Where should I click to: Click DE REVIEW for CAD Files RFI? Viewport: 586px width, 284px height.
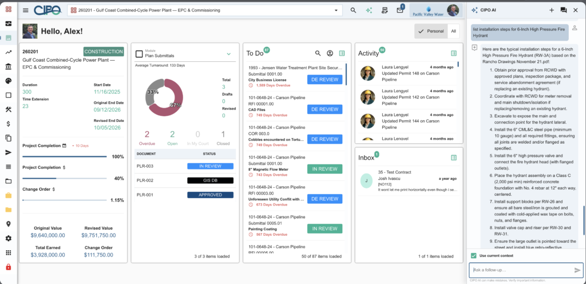(x=325, y=109)
